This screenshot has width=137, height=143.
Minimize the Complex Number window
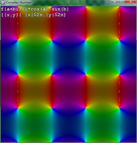click(115, 2)
